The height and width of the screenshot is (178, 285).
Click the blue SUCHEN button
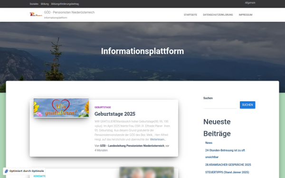(247, 105)
